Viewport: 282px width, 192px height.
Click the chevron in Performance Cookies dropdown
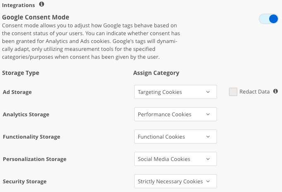tap(208, 114)
